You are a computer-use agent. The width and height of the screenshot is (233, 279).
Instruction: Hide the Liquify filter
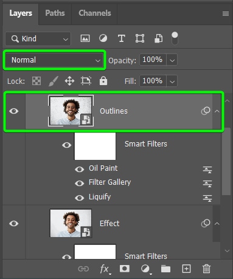tap(80, 198)
